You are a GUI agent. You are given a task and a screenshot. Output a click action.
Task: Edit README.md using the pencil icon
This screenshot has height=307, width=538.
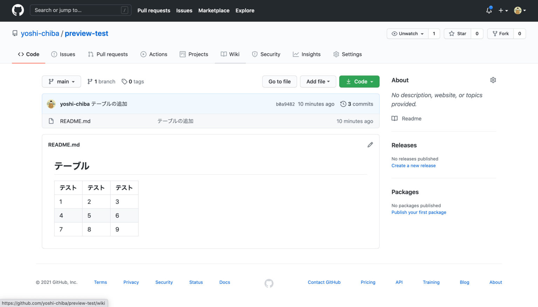370,144
